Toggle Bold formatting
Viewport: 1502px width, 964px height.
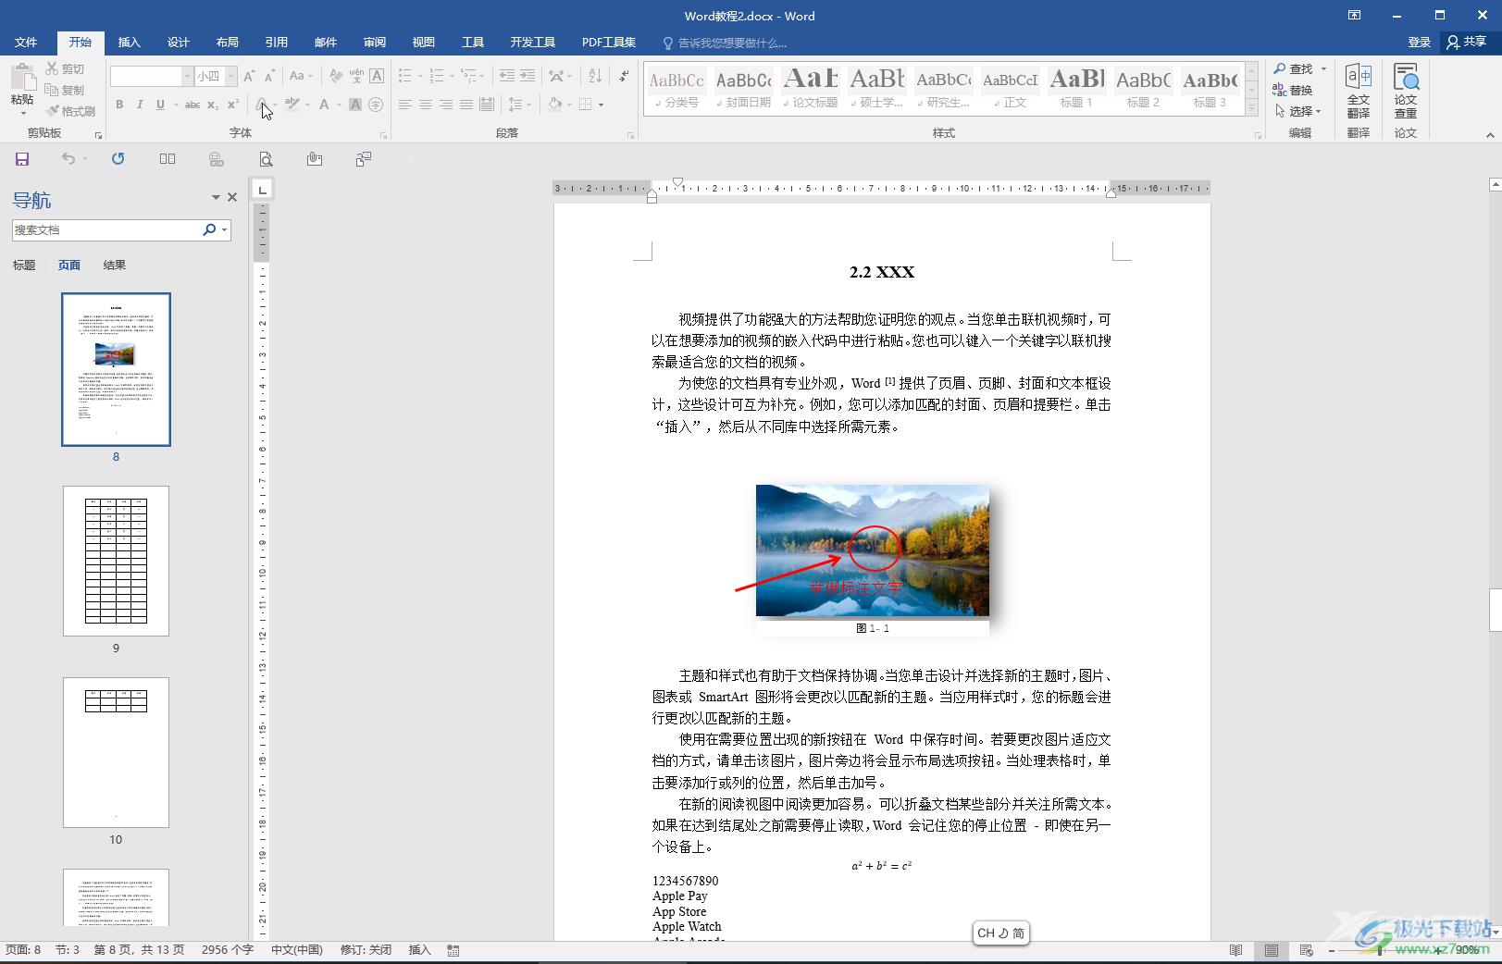coord(119,105)
